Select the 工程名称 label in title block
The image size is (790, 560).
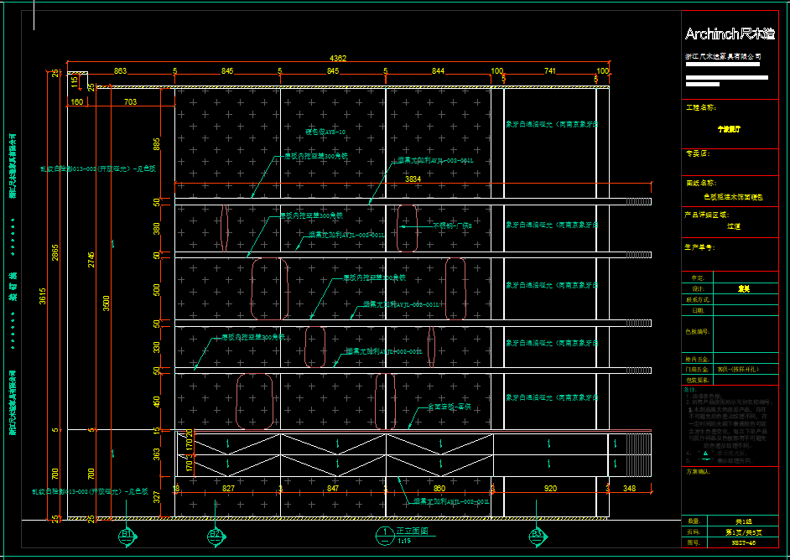point(701,107)
